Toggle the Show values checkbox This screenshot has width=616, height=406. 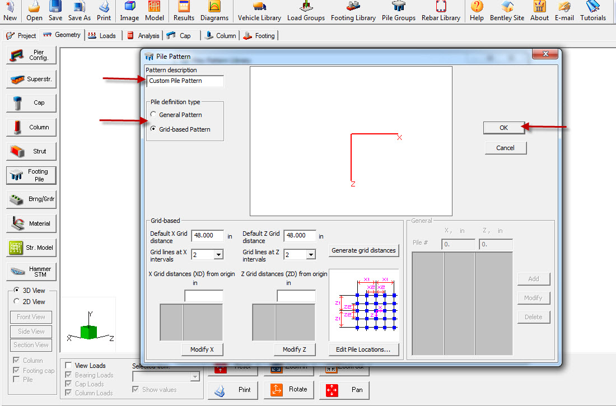pos(136,390)
